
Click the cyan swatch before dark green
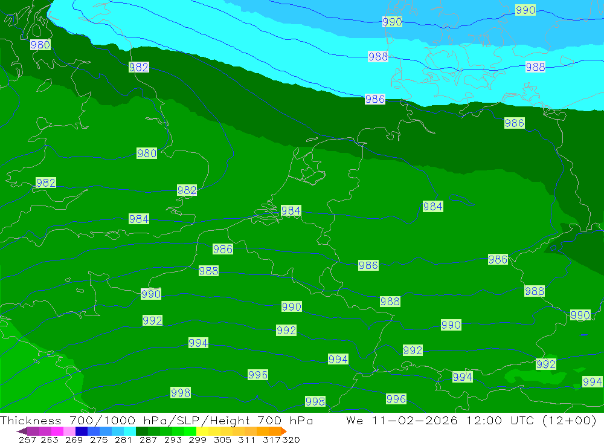130,431
